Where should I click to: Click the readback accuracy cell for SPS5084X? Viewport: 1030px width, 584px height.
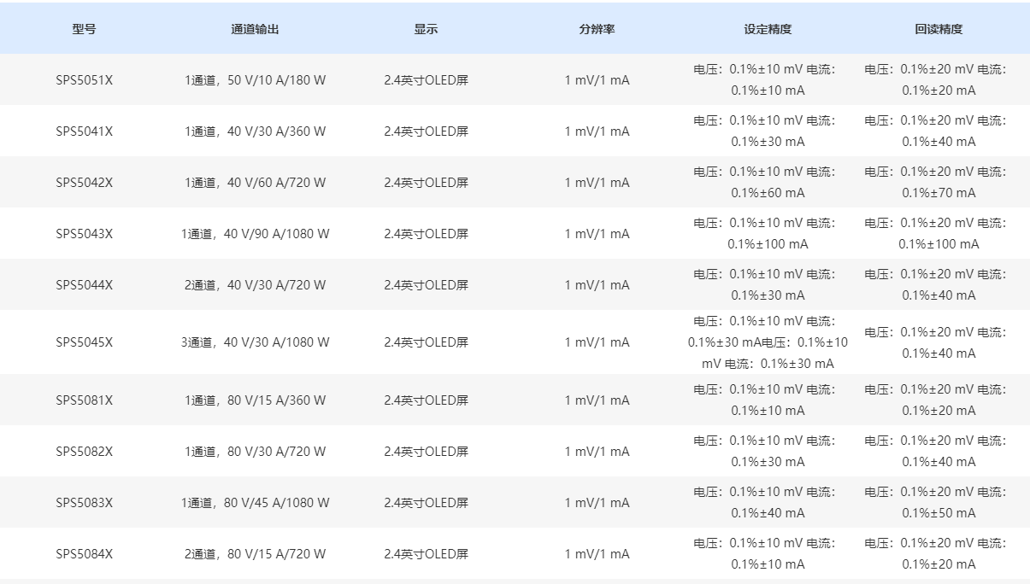coord(939,554)
